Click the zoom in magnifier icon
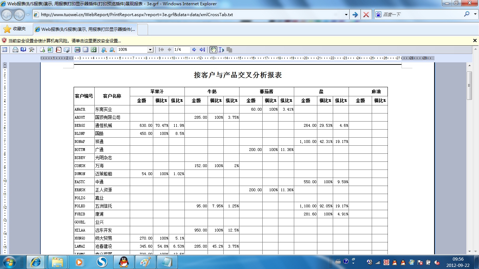 pos(104,50)
